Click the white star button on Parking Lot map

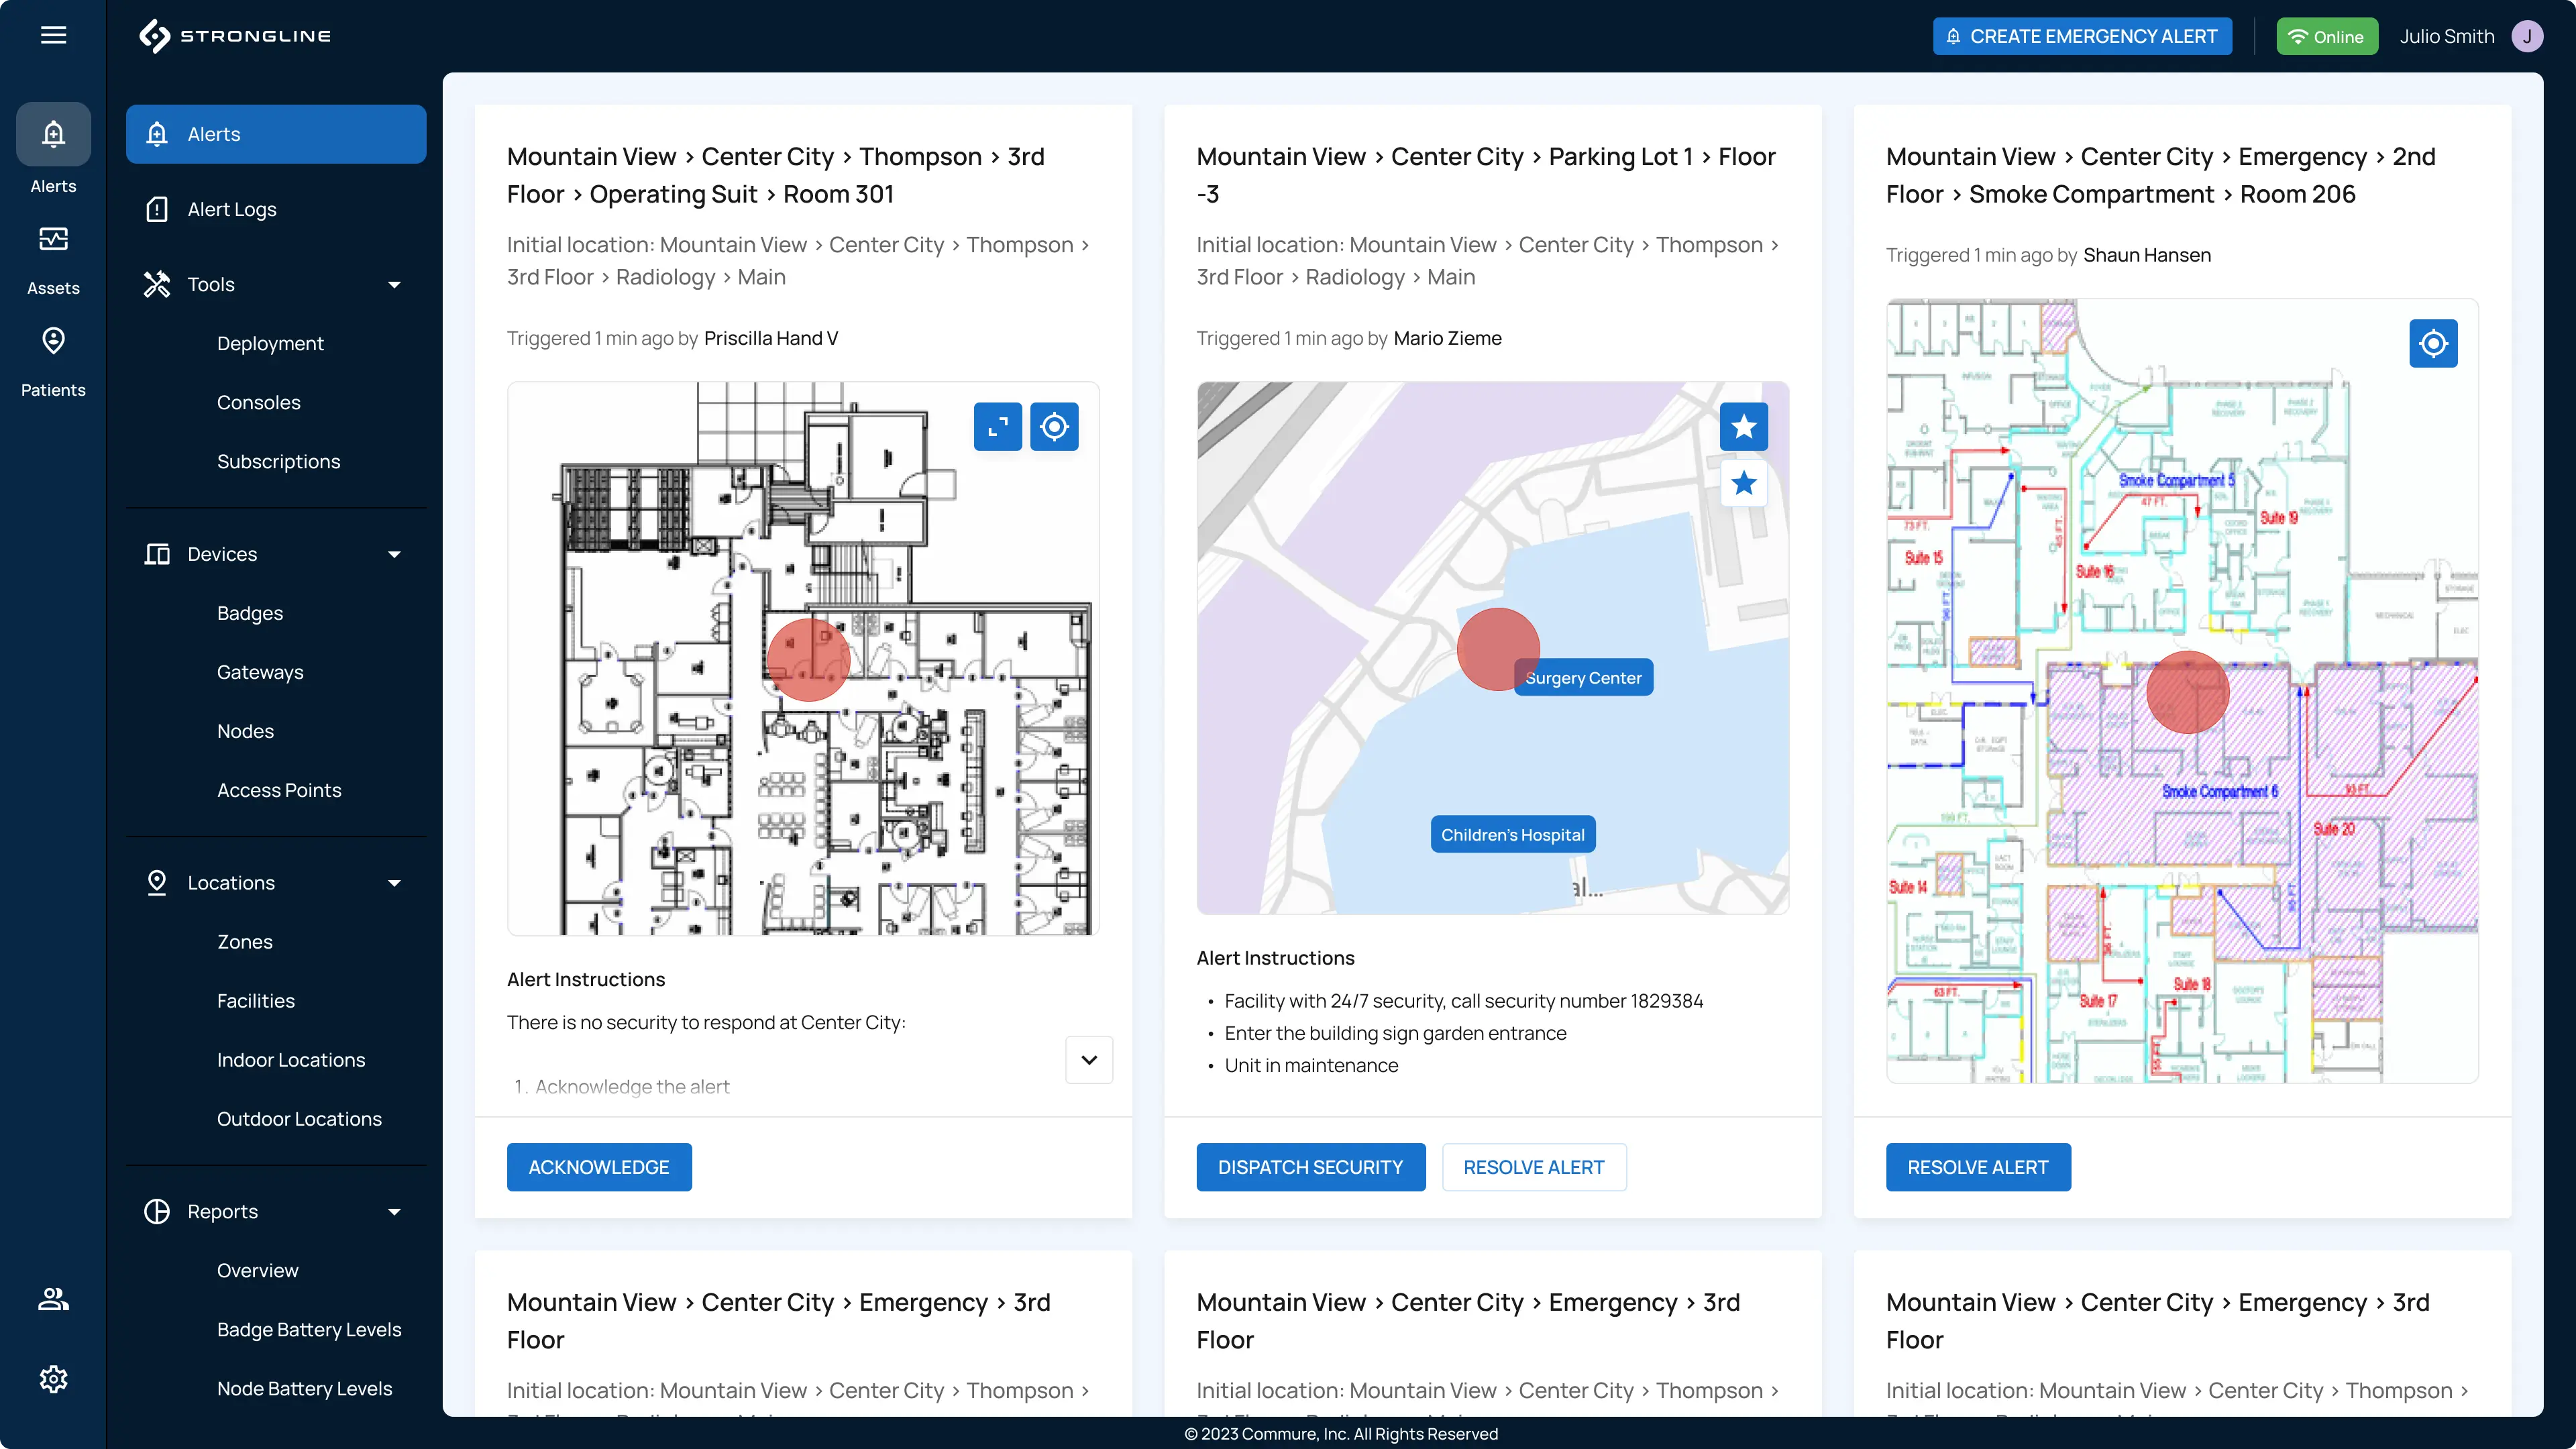click(1744, 483)
